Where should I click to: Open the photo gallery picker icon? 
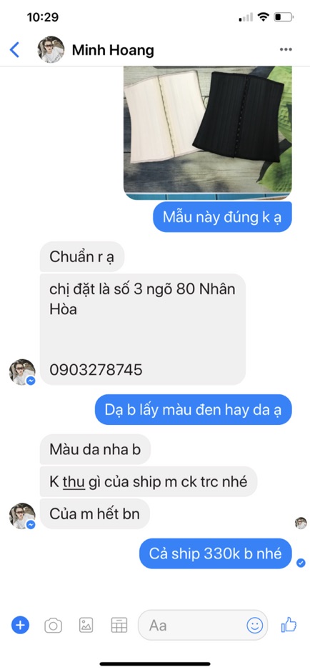tap(86, 626)
